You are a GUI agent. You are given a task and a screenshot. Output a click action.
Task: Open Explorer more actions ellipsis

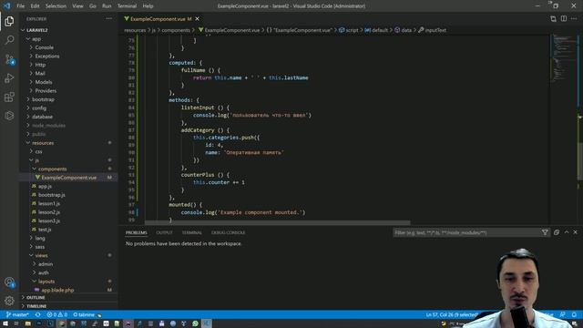point(109,18)
